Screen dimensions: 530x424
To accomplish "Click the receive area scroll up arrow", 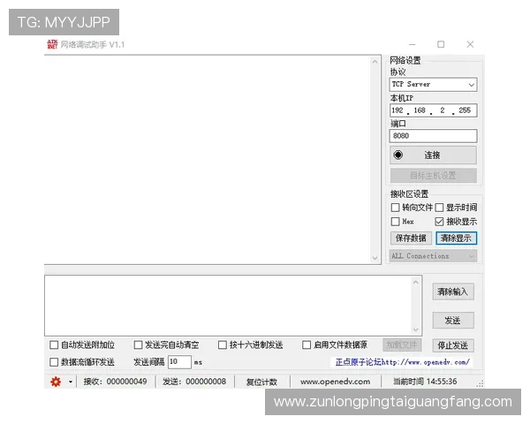I will pos(375,62).
